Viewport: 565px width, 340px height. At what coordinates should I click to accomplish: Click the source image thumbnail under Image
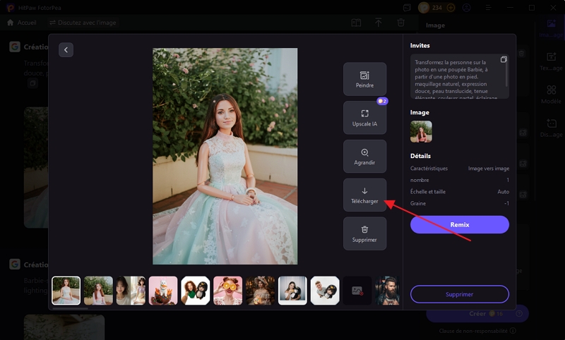(x=421, y=131)
